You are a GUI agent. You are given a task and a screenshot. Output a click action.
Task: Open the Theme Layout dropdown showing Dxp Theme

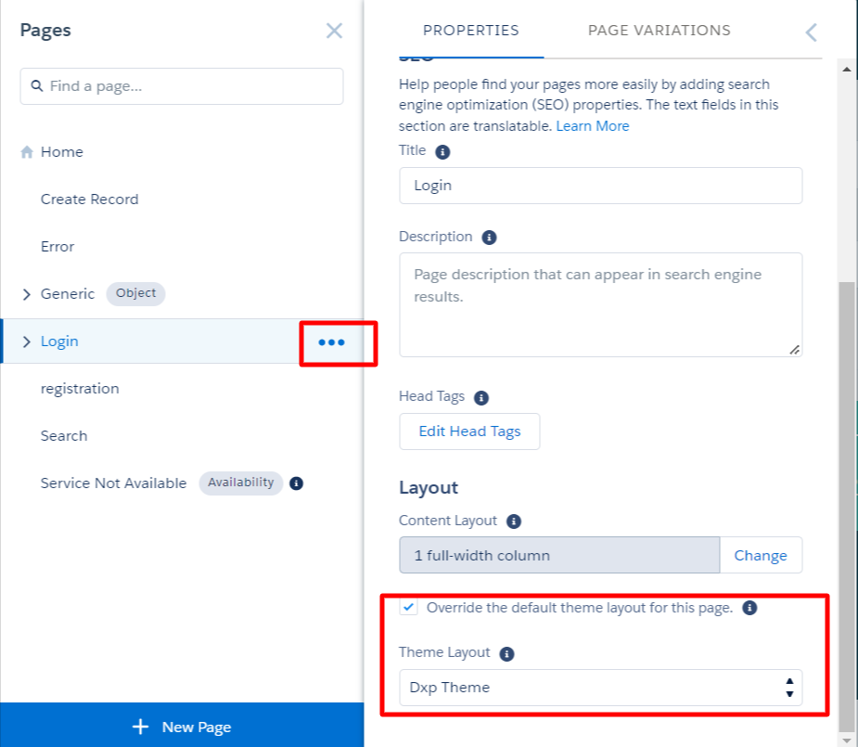tap(600, 688)
